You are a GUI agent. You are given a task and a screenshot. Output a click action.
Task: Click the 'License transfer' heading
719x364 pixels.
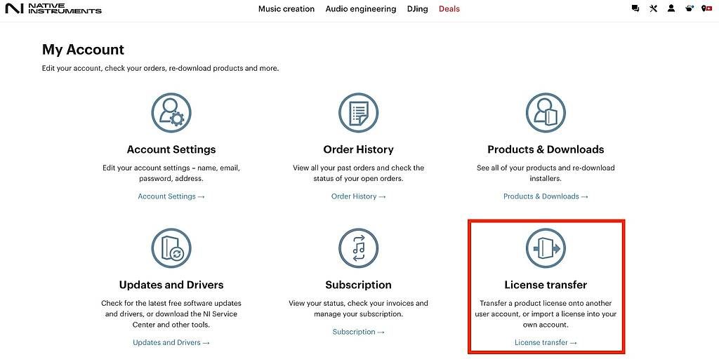pyautogui.click(x=546, y=285)
